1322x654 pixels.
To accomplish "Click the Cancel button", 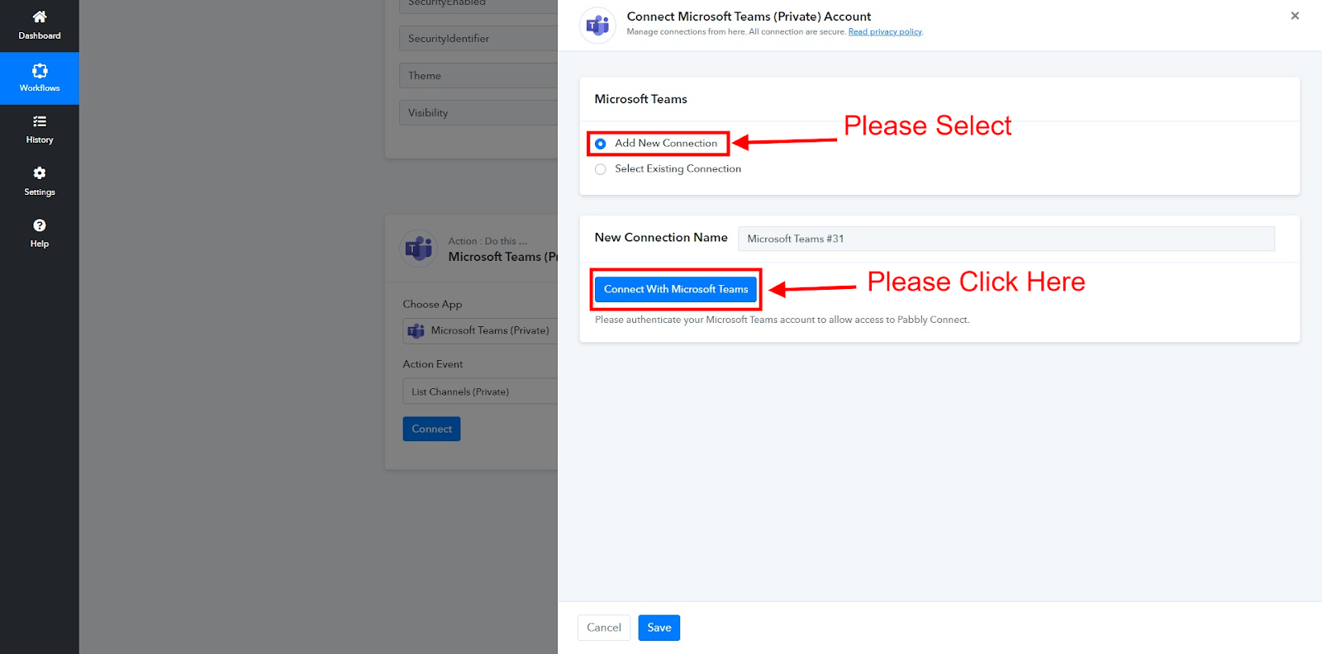I will [604, 628].
